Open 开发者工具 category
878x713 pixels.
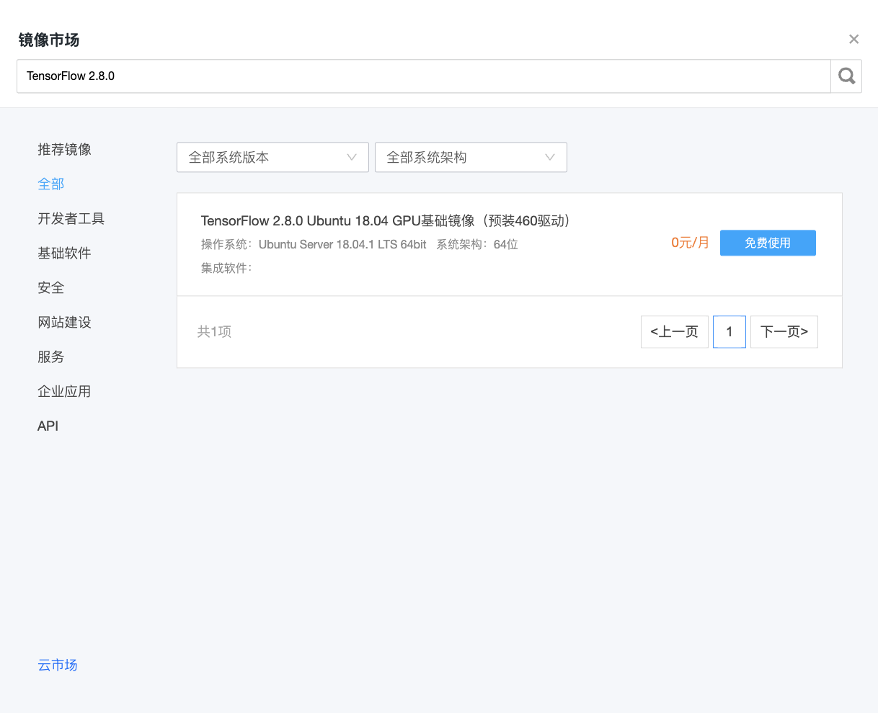71,218
